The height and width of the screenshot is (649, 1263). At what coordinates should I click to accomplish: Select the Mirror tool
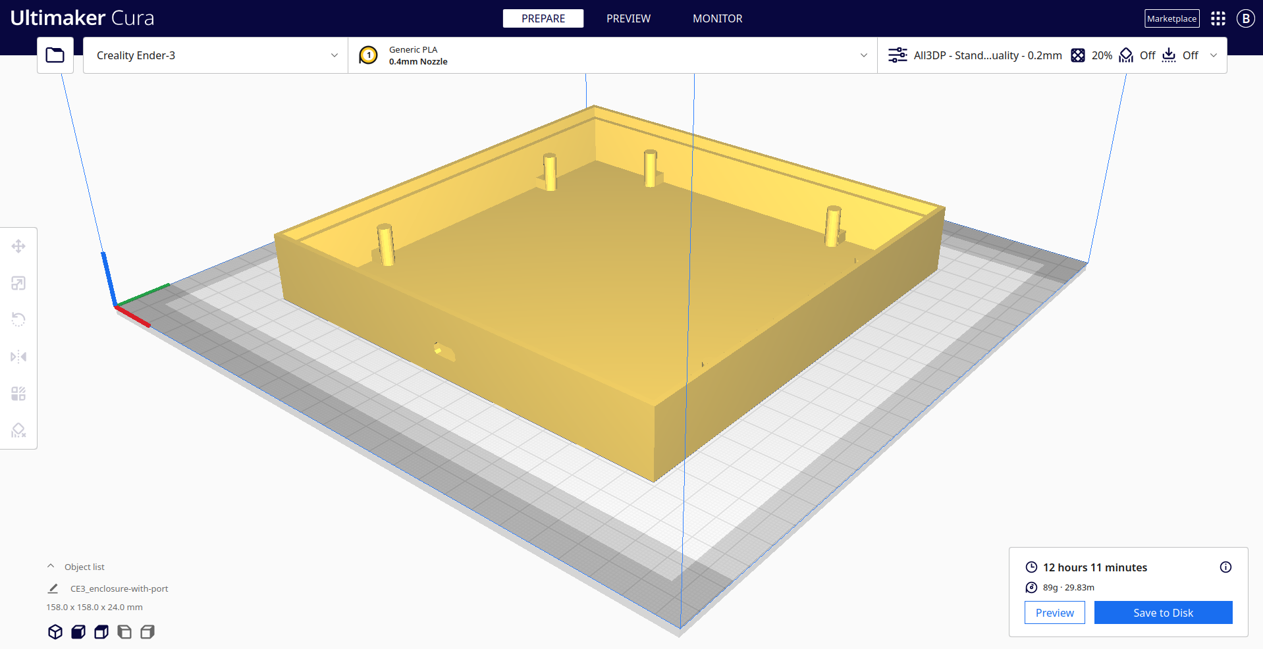pos(18,357)
